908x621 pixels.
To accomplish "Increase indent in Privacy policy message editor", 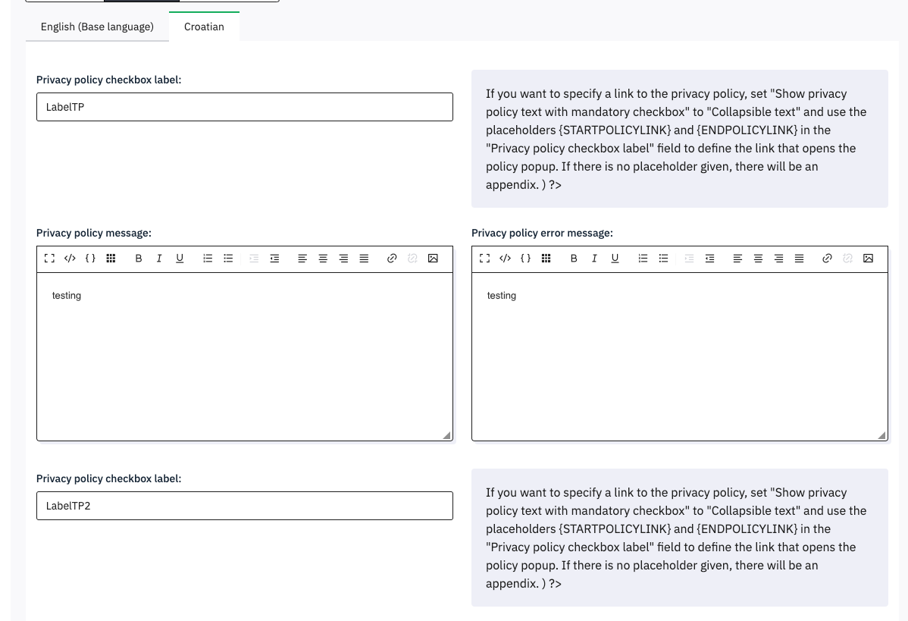I will coord(274,259).
